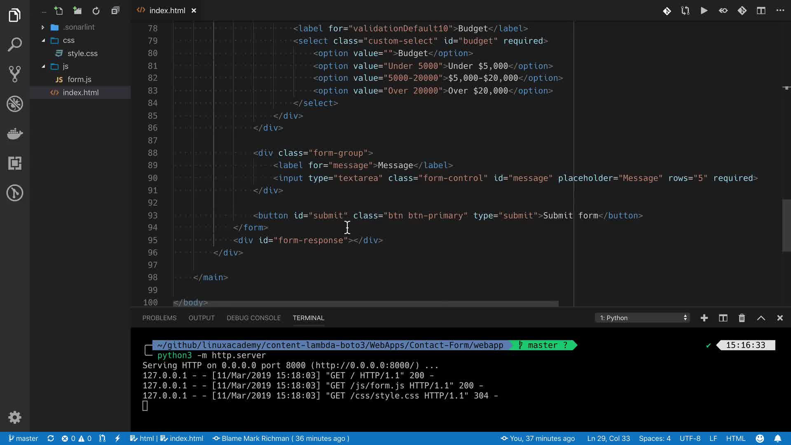
Task: Toggle maximize terminal panel chevron
Action: 761,318
